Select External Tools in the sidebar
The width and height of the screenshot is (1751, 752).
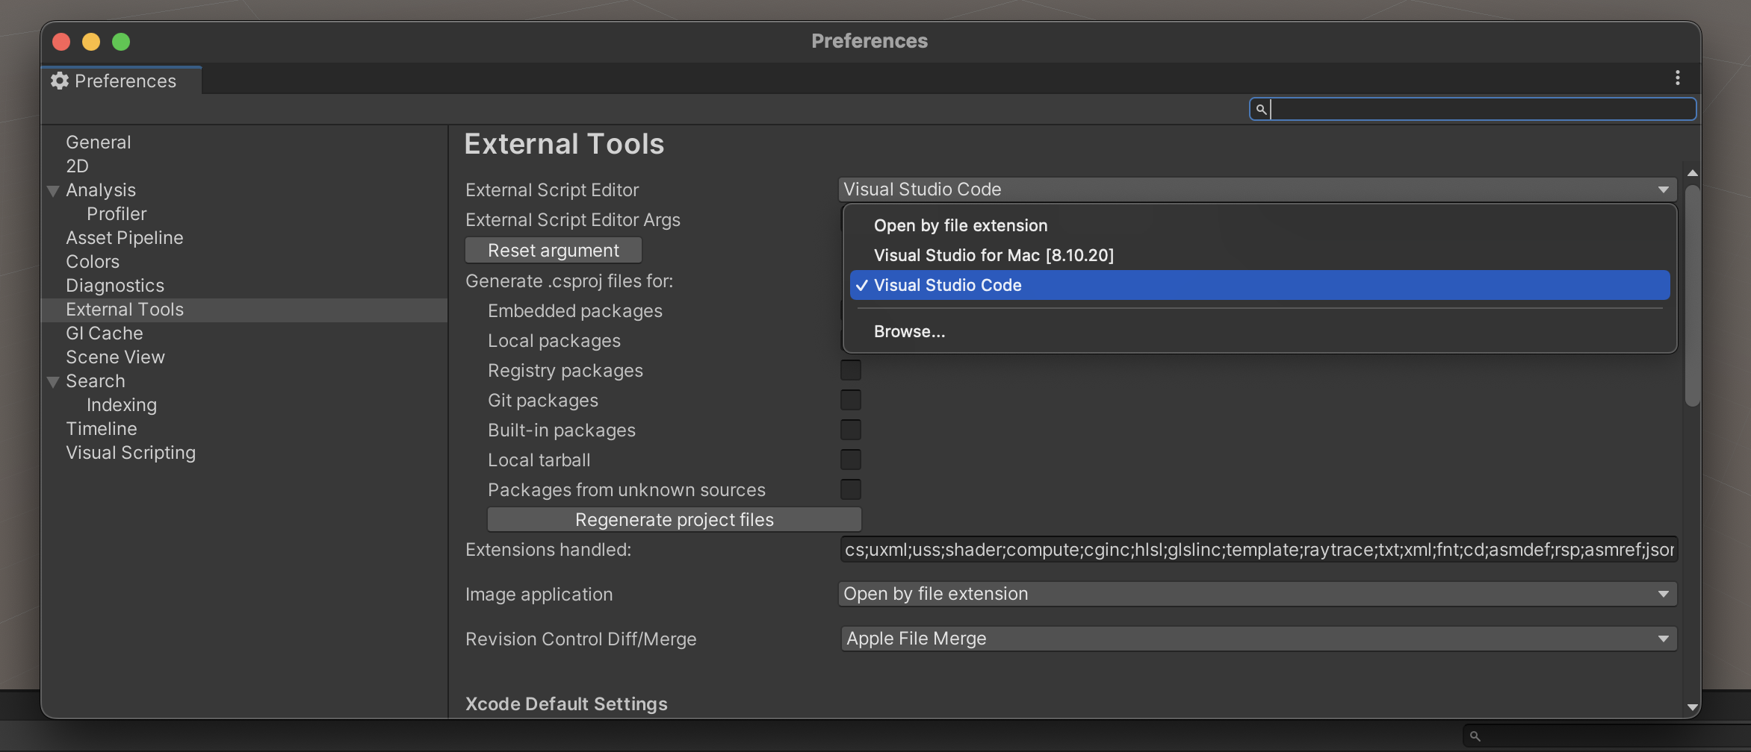pos(244,310)
